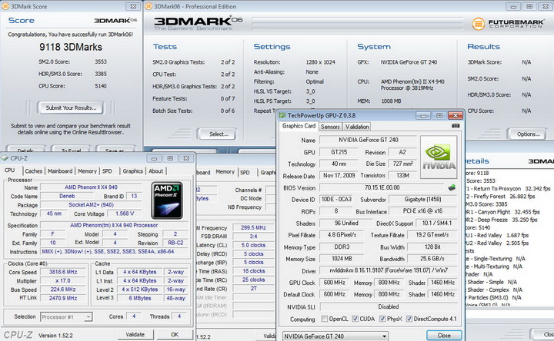Click the Subvendor field Gigabyte (1458)
Viewport: 554px width, 341px height.
[422, 199]
